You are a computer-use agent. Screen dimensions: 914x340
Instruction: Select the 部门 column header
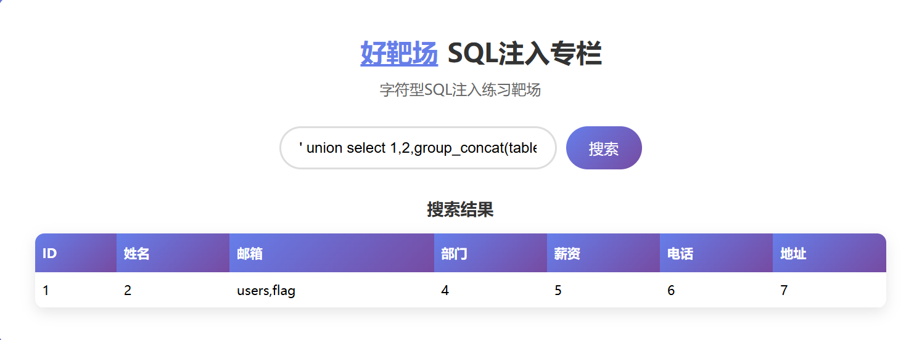pyautogui.click(x=490, y=253)
